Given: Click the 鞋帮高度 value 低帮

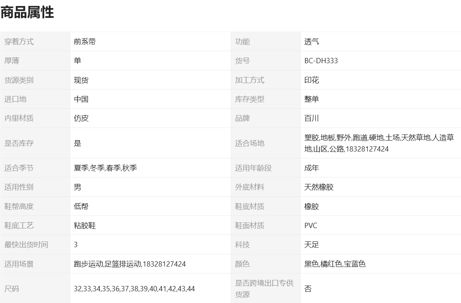Looking at the screenshot, I should 81,207.
